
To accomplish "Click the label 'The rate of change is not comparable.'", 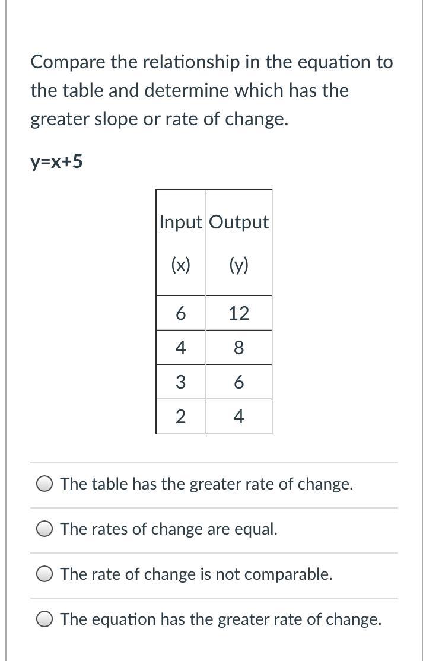I will pos(197,574).
